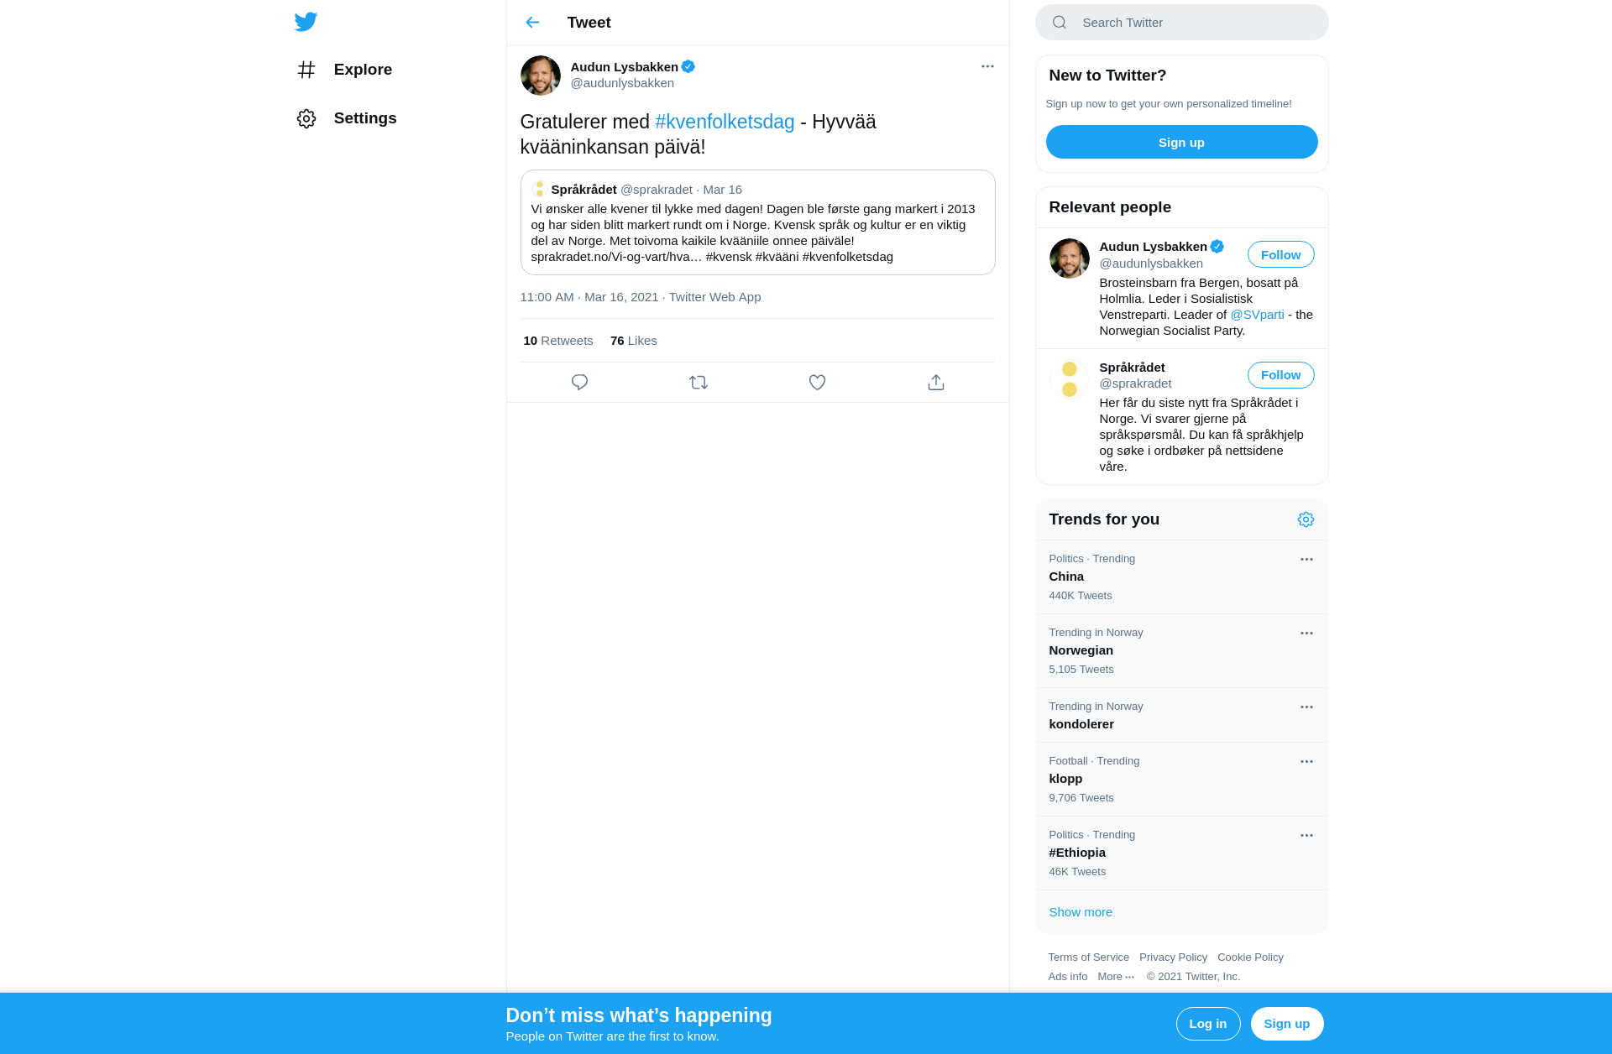Go back using the arrow icon
The width and height of the screenshot is (1612, 1054).
532,23
